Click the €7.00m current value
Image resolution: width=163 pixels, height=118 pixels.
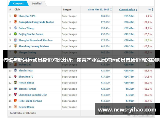coord(130,101)
